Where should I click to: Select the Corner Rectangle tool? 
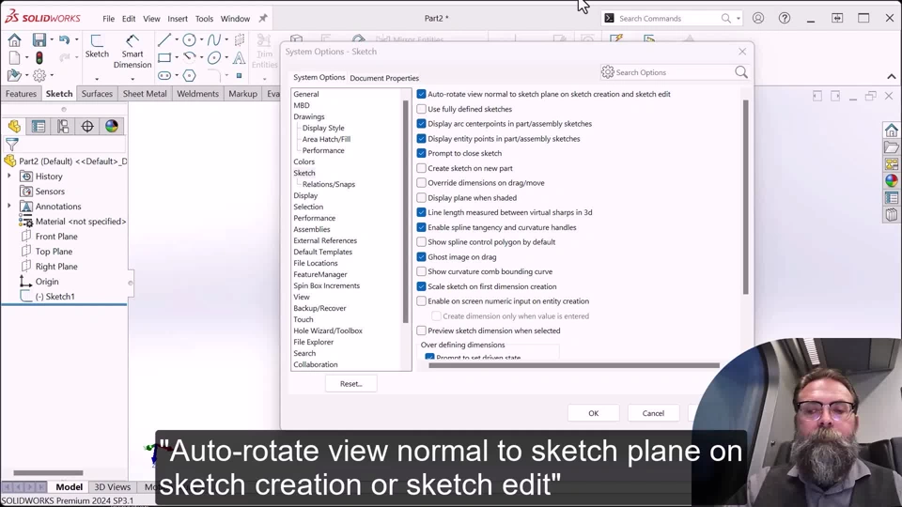tap(163, 57)
